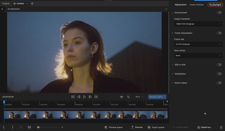Step forward one frame
This screenshot has width=225, height=131.
coord(90,97)
